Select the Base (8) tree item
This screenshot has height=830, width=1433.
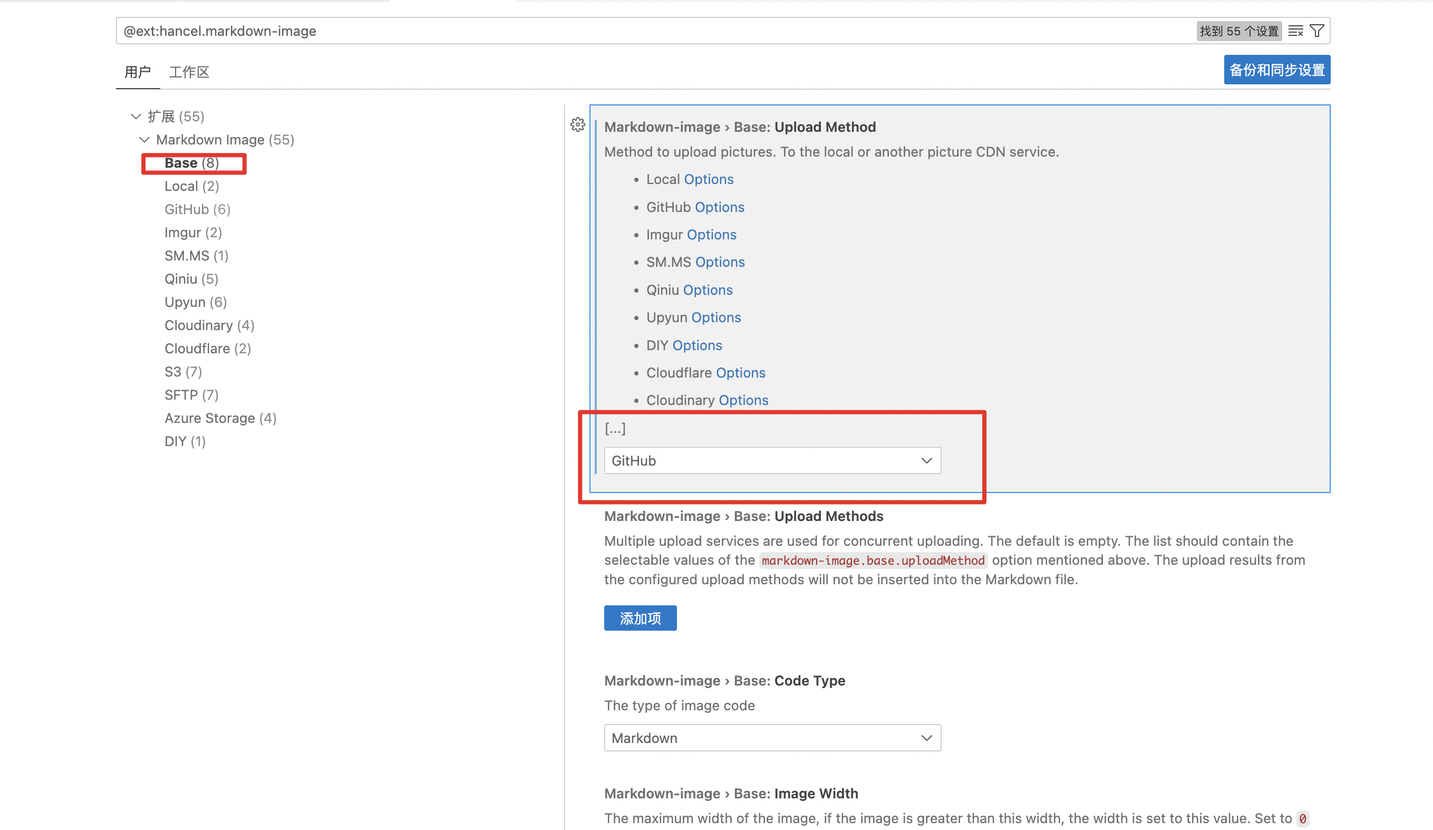191,163
